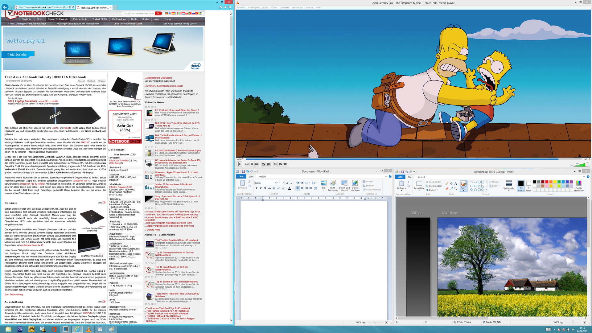Switch to WordPad Ansicht tab
The height and width of the screenshot is (333, 592).
point(262,177)
